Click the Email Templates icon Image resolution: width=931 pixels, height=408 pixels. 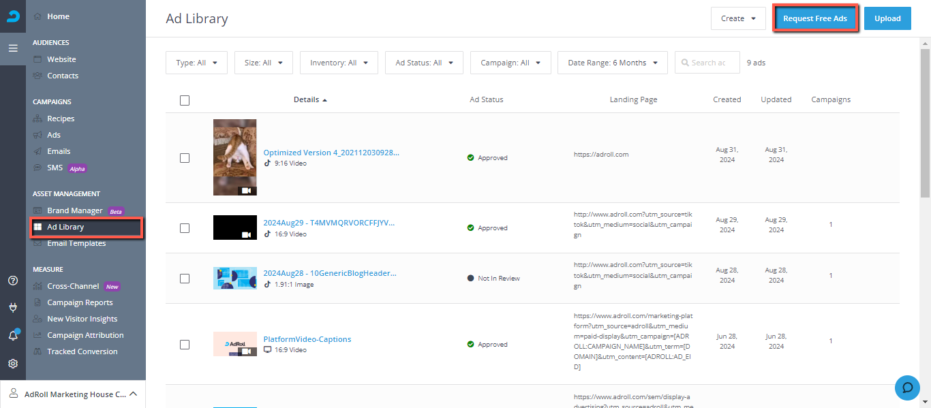coord(37,243)
